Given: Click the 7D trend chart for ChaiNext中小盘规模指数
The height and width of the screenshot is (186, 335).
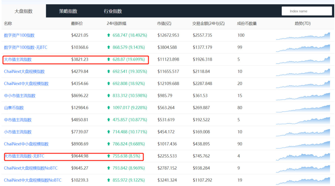Looking at the screenshot, I should tap(303, 145).
